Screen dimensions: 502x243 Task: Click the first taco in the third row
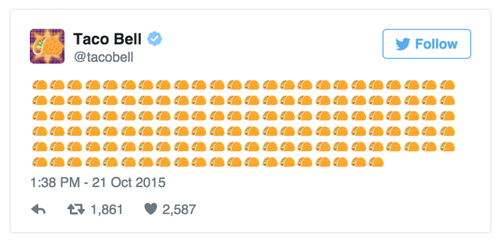[40, 116]
